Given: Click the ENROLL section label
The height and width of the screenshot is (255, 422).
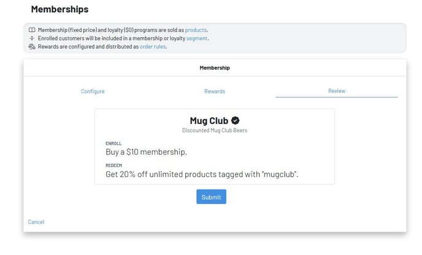Looking at the screenshot, I should pos(113,143).
